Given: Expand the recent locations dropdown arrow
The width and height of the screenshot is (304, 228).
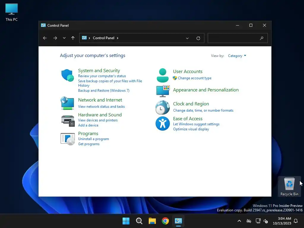Looking at the screenshot, I should tap(64, 38).
